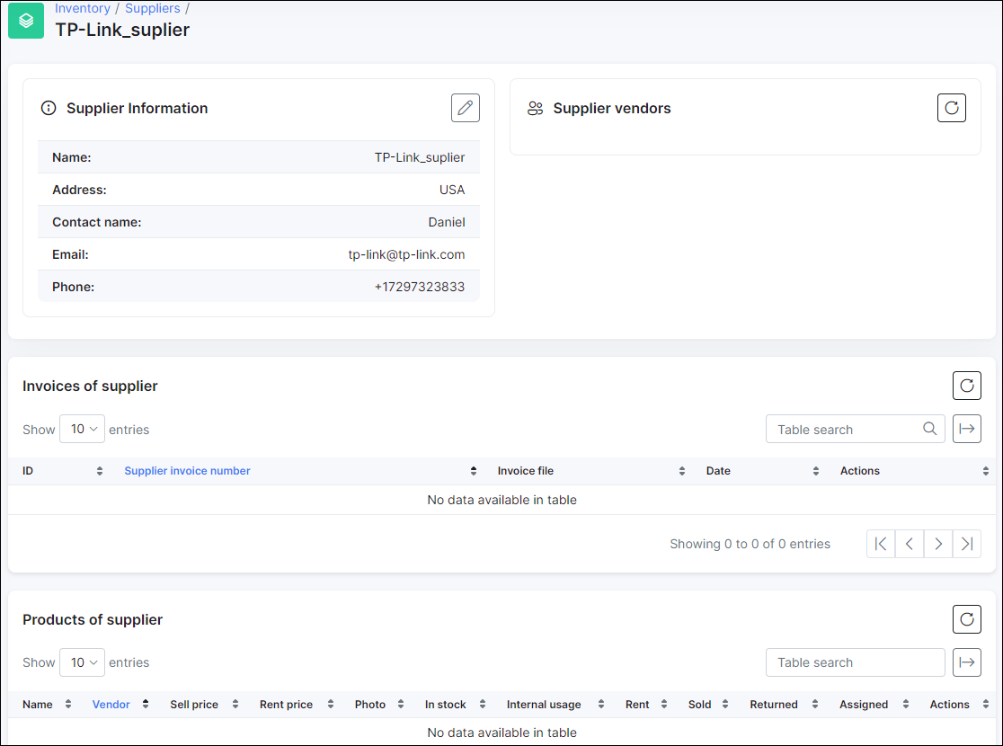Click the phone number +17297323833
Image resolution: width=1003 pixels, height=746 pixels.
(x=420, y=287)
